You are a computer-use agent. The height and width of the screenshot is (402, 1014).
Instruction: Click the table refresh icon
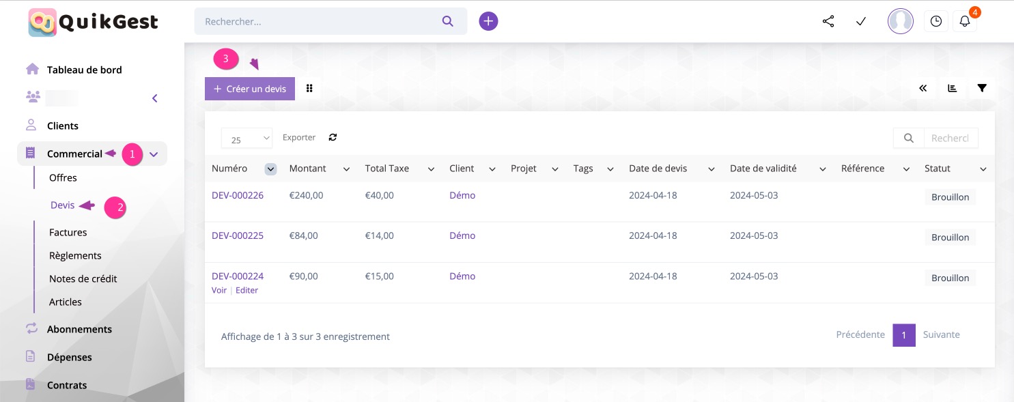(333, 137)
